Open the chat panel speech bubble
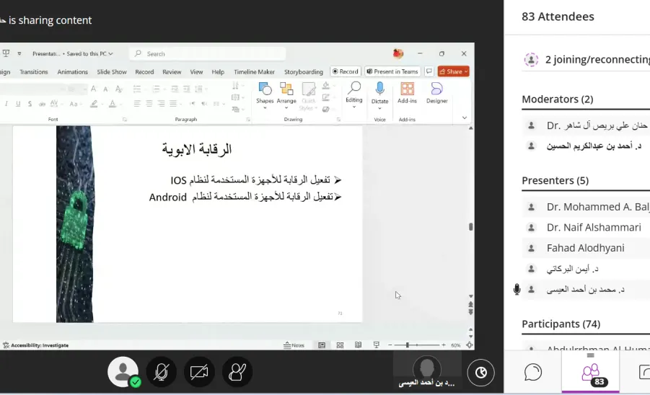Image resolution: width=650 pixels, height=395 pixels. coord(532,372)
